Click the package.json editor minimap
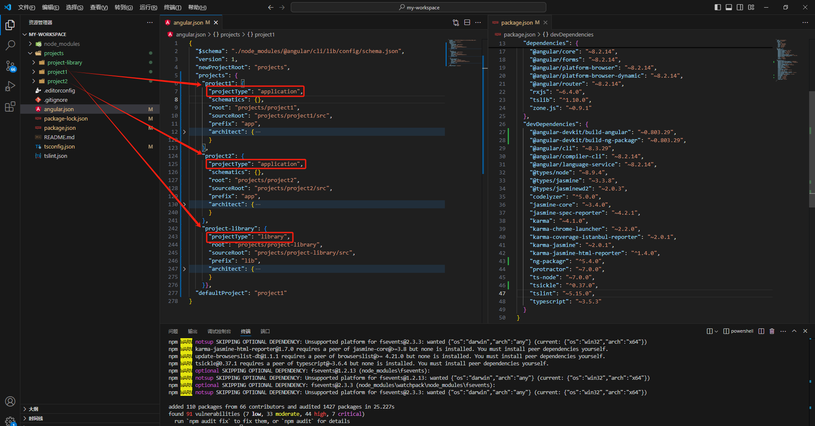 coord(790,59)
